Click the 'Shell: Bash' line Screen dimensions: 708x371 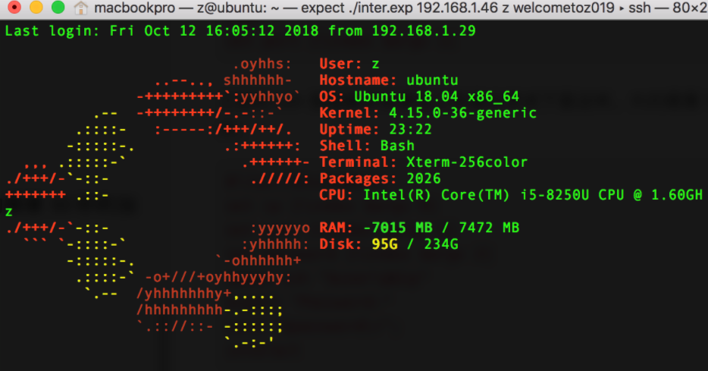(x=367, y=146)
